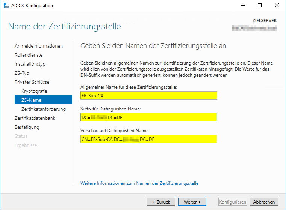The image size is (286, 210).
Task: Maximize the AD CS-Konfiguration window
Action: pos(260,6)
